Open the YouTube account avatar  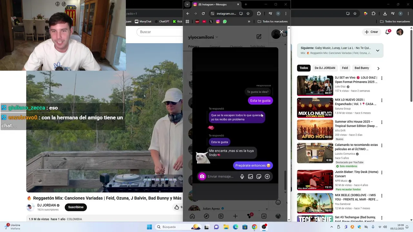(x=400, y=32)
